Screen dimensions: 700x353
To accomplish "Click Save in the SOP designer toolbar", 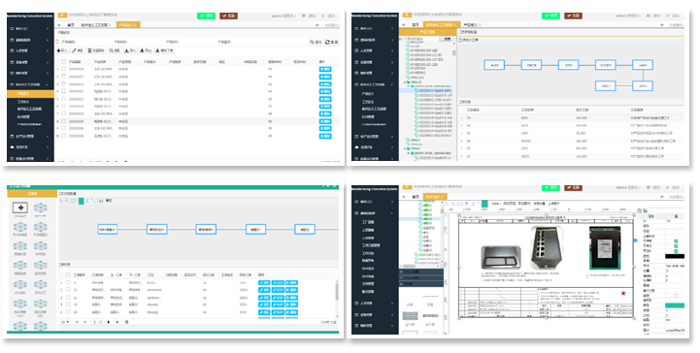I will point(495,204).
